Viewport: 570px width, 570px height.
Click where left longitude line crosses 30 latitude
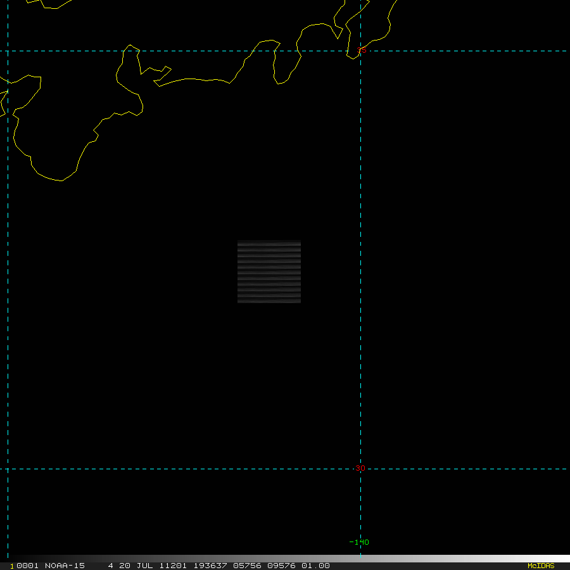(x=8, y=469)
